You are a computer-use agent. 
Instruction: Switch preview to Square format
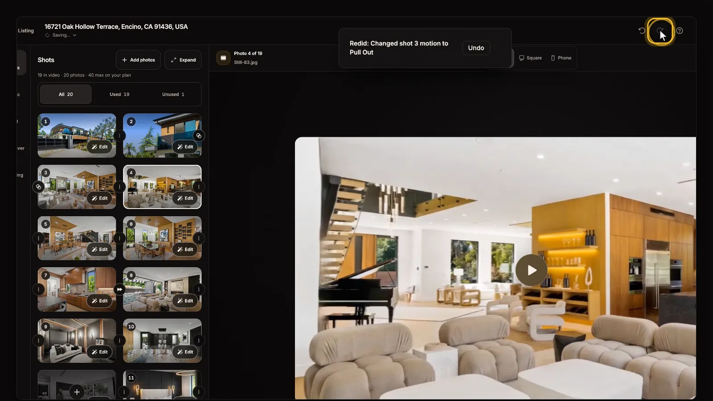coord(530,58)
